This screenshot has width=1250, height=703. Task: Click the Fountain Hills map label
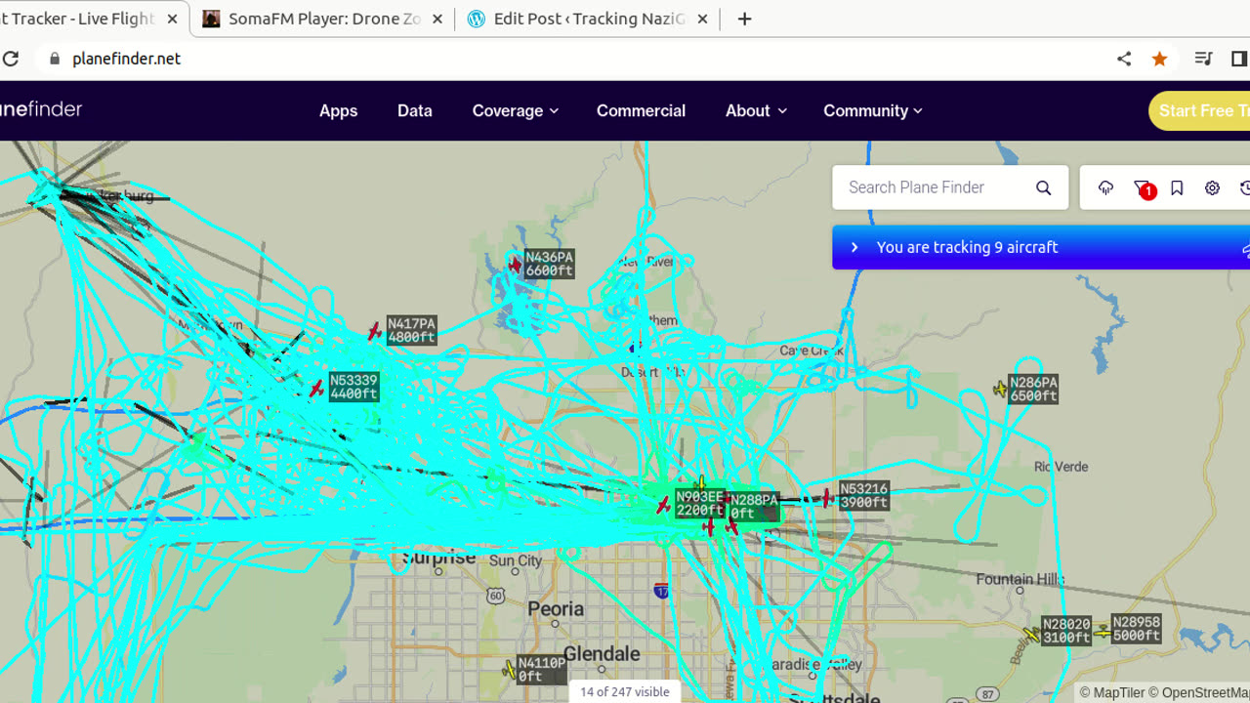coord(1020,579)
